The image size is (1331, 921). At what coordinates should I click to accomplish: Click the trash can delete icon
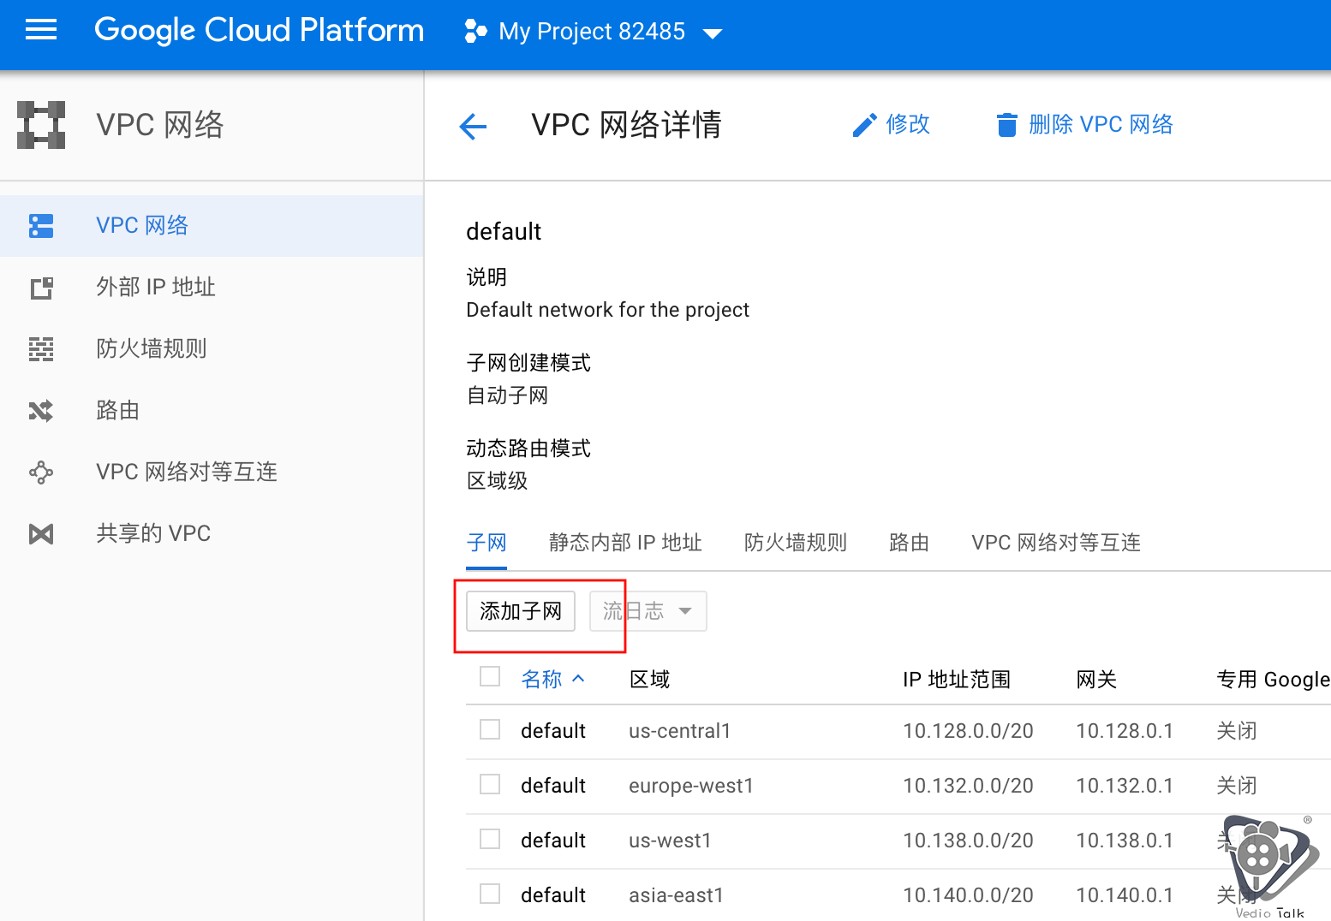1006,125
